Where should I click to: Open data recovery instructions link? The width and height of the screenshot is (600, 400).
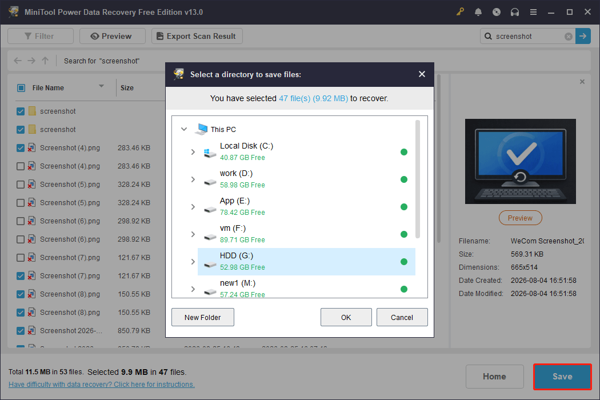[x=101, y=385]
